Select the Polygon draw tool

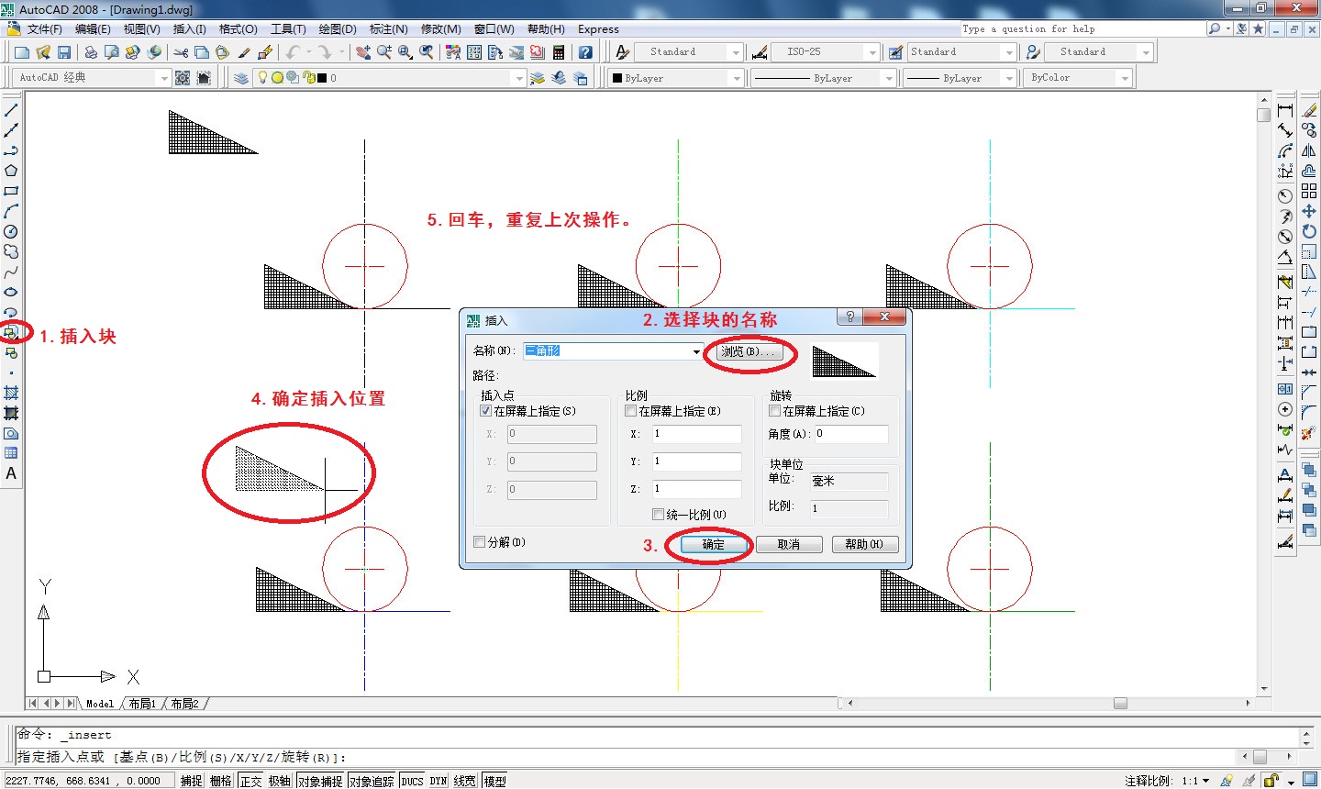click(11, 171)
